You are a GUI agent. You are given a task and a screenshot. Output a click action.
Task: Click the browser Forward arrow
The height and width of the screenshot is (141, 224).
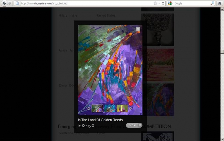pyautogui.click(x=10, y=3)
